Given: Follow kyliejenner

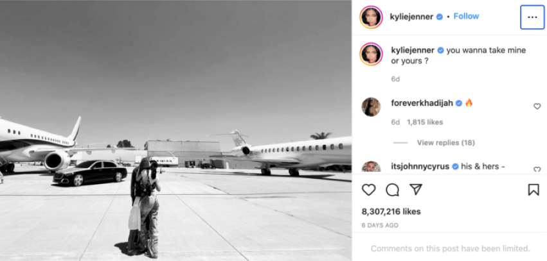Looking at the screenshot, I should 466,17.
